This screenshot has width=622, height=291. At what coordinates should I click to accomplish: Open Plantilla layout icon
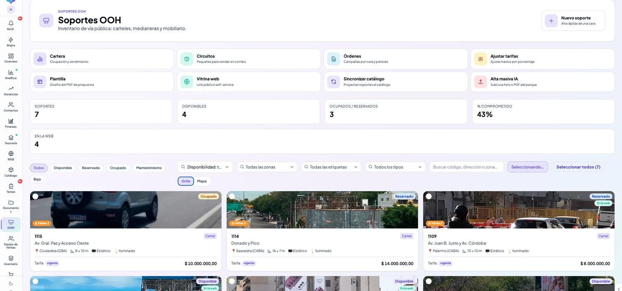pyautogui.click(x=40, y=82)
